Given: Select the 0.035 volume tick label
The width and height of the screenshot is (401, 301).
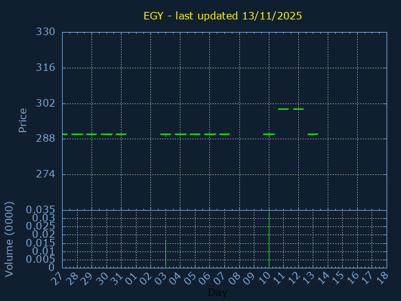Looking at the screenshot, I should coord(40,209).
